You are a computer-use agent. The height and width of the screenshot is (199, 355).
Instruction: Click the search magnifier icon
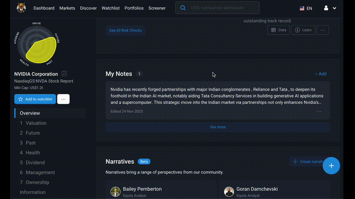pos(183,8)
